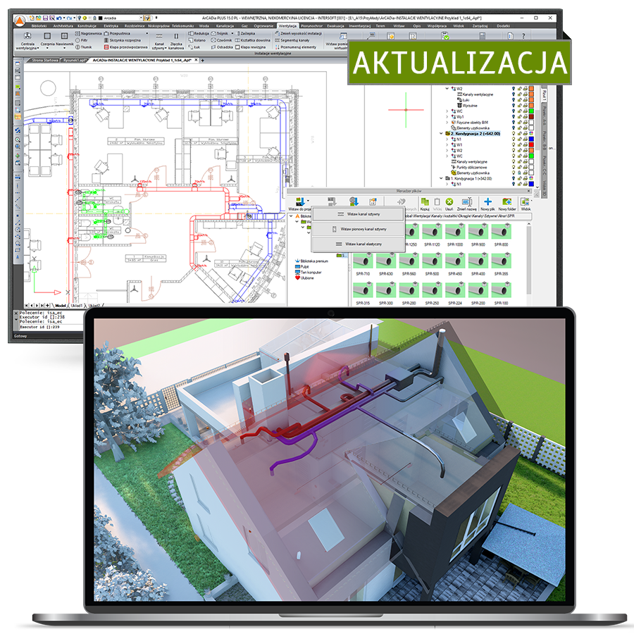Insert a Kształtka dowolna fitting
634x634 pixels.
[x=253, y=40]
